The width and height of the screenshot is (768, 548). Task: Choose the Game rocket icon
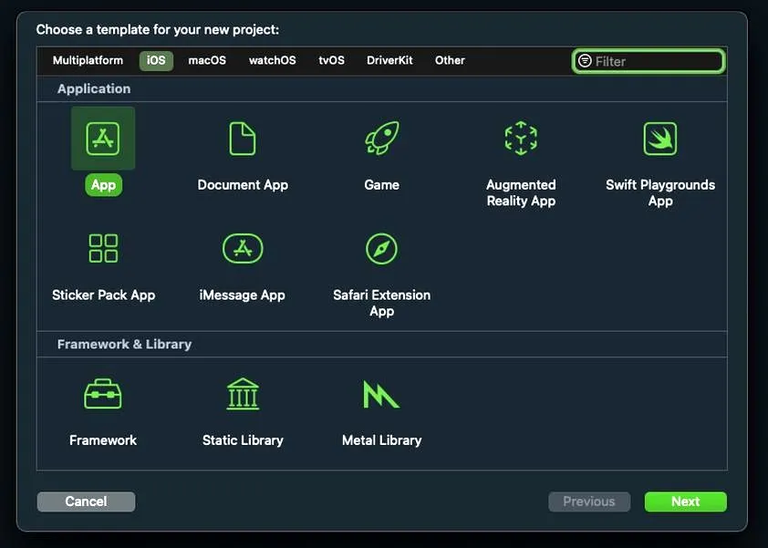382,138
